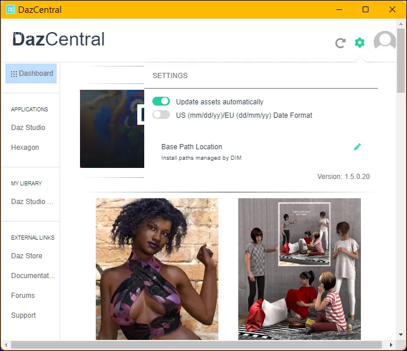
Task: Click the refresh arrow icon
Action: tap(340, 43)
